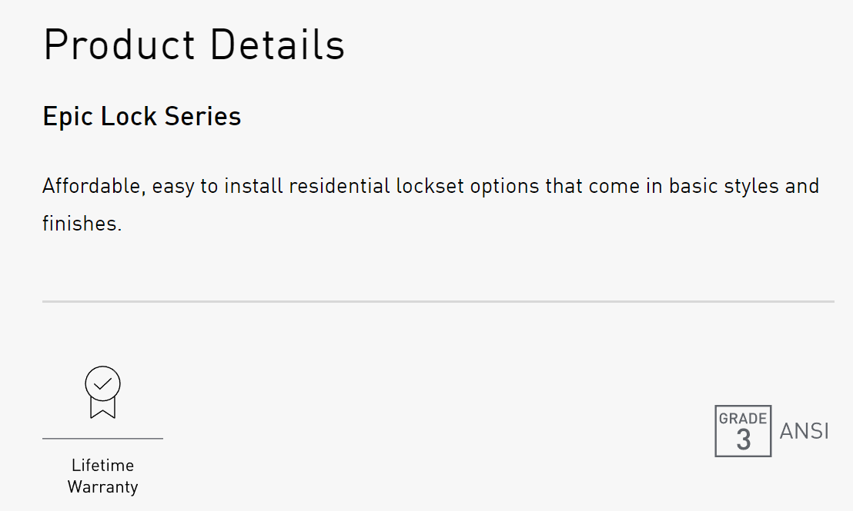This screenshot has height=511, width=853.
Task: Click the long horizontal divider line
Action: click(x=438, y=302)
